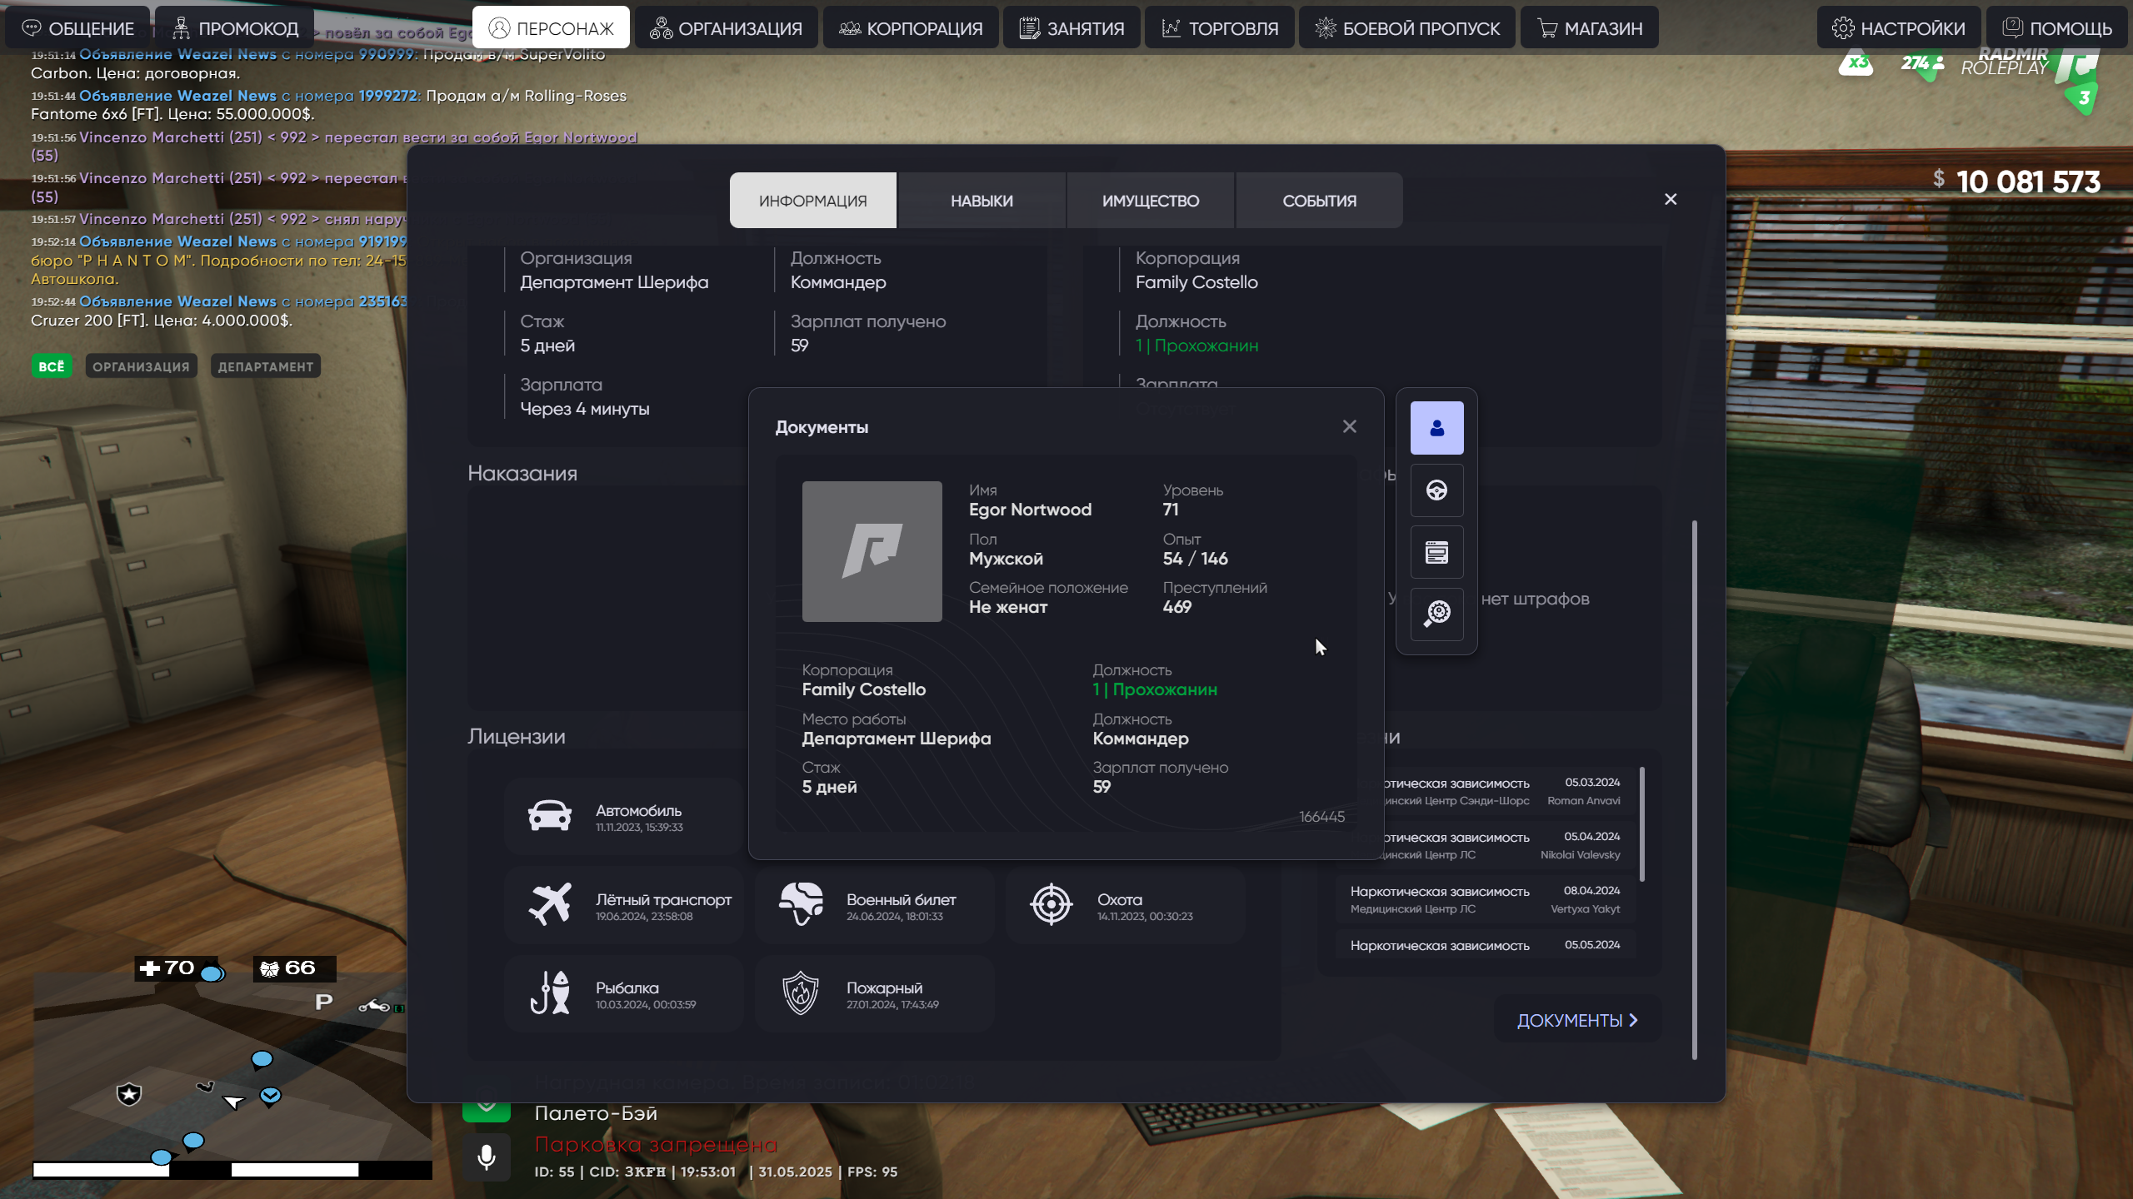Click the Преступлений value 469
This screenshot has width=2133, height=1199.
point(1176,607)
